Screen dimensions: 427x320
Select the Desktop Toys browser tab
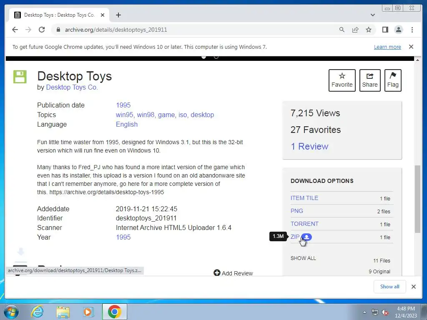click(x=59, y=15)
